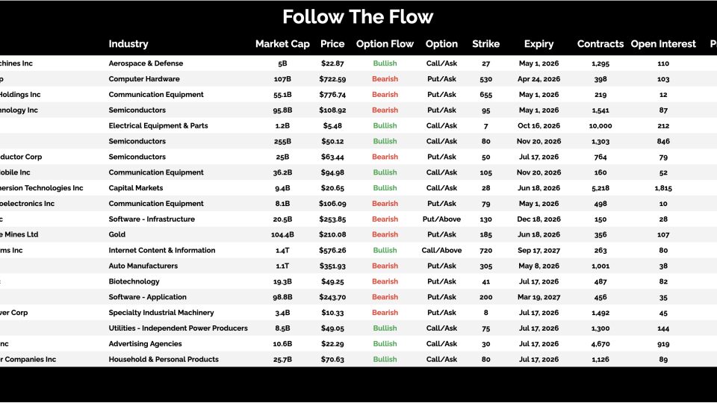
Task: Click the Open Interest column header
Action: 663,44
